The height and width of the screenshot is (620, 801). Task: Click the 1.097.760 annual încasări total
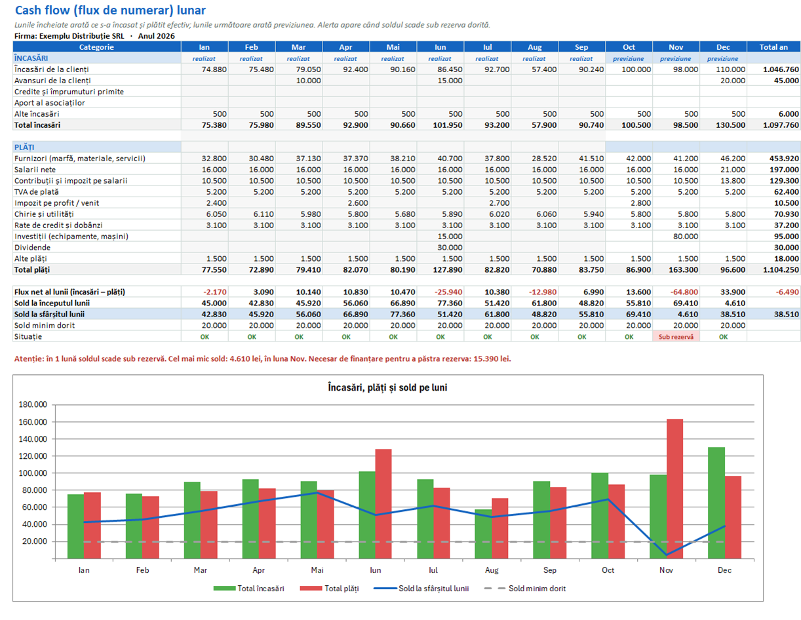tap(774, 125)
